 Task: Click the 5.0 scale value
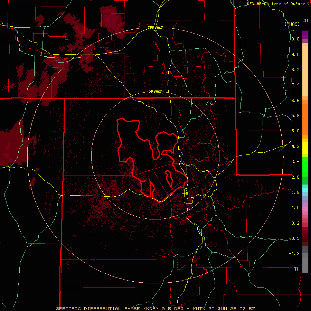click(x=295, y=131)
